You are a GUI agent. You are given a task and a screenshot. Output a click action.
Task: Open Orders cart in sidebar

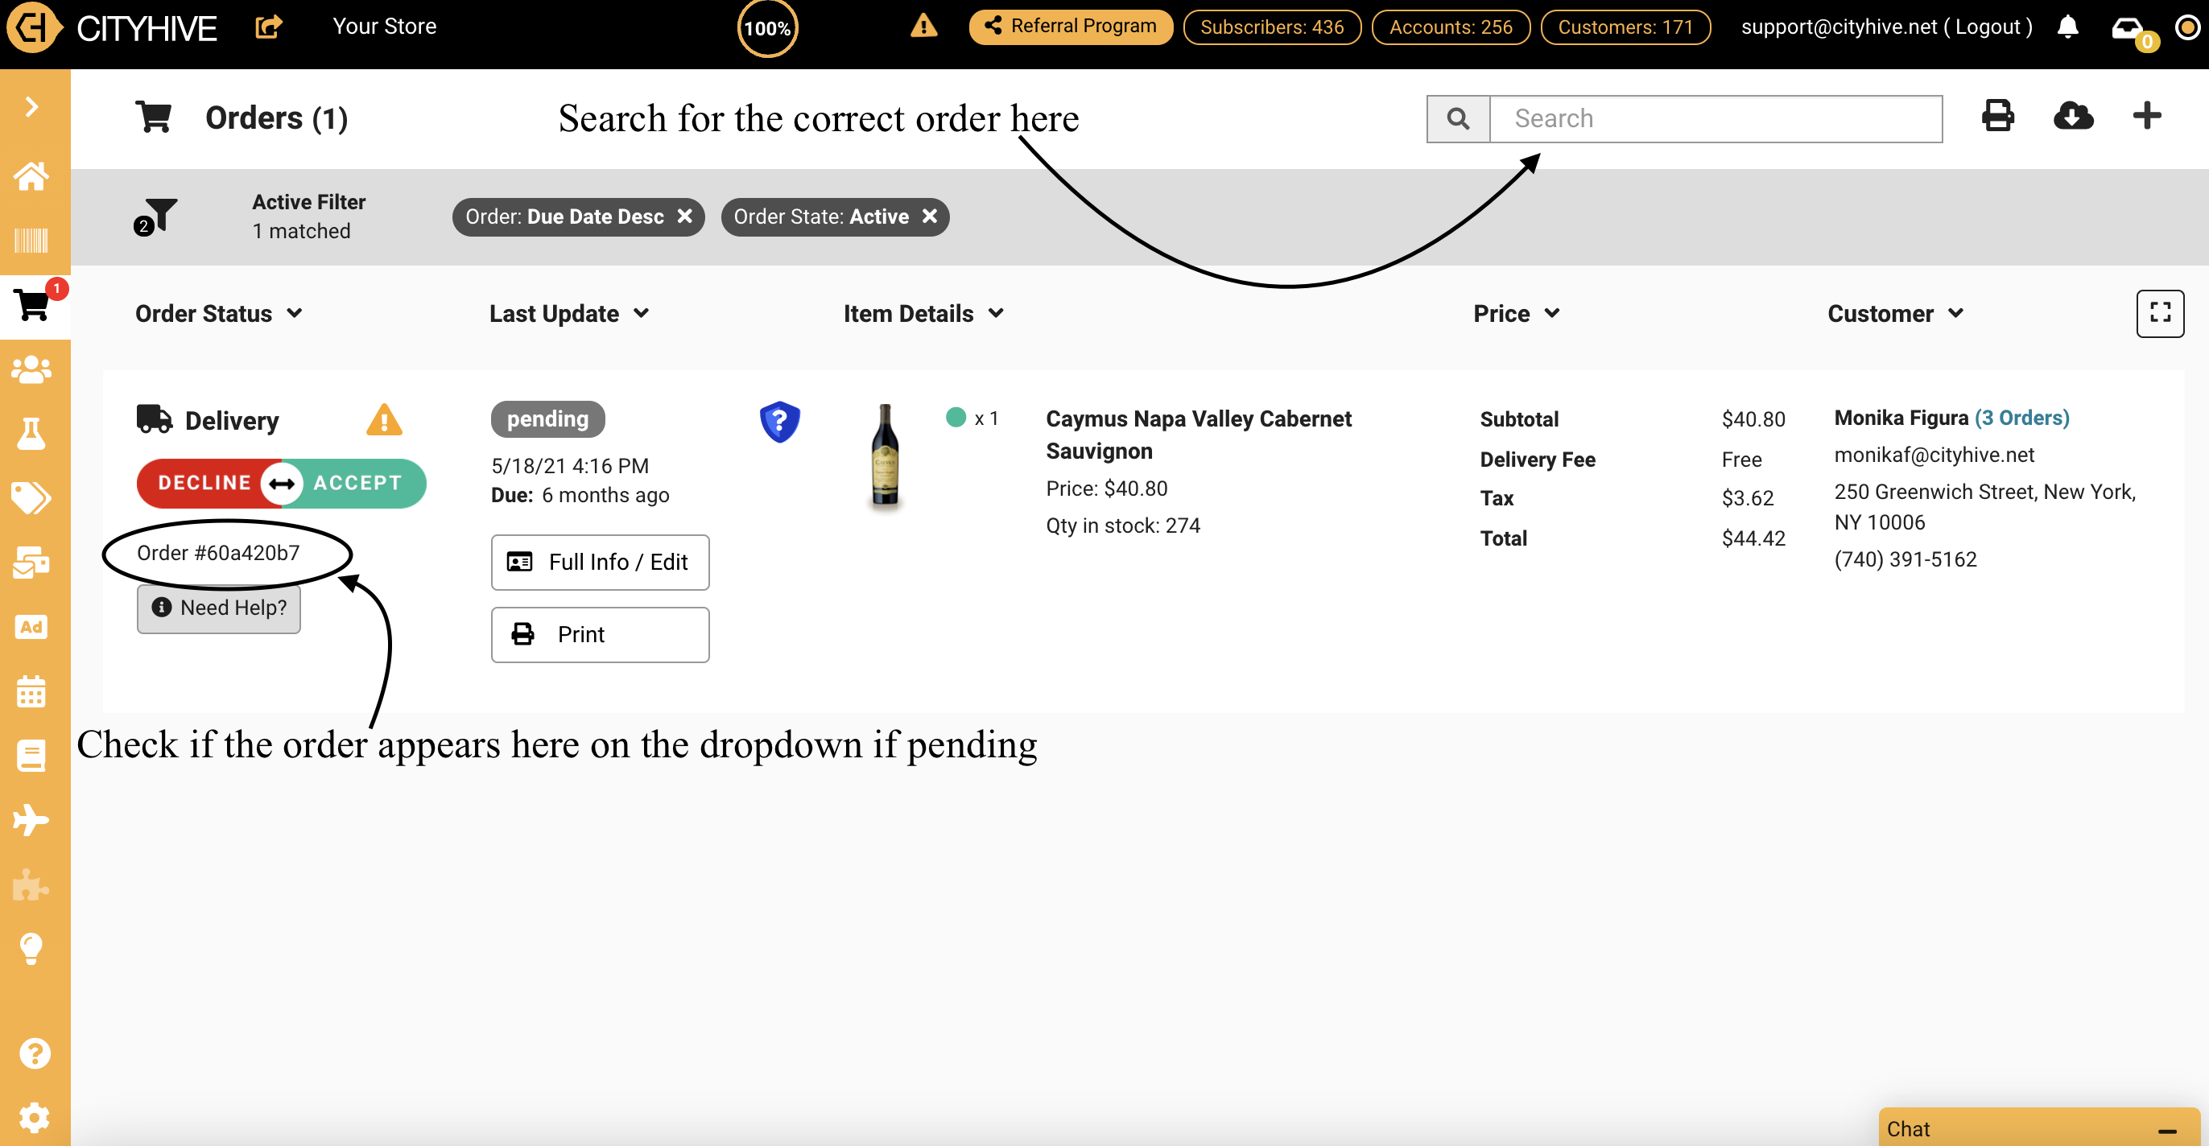(32, 305)
